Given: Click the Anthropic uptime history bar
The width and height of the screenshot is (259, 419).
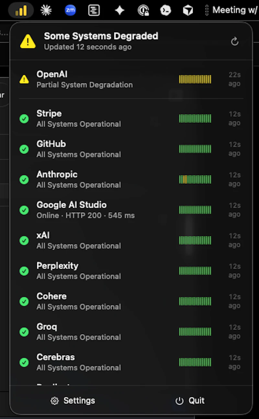Looking at the screenshot, I should [195, 180].
